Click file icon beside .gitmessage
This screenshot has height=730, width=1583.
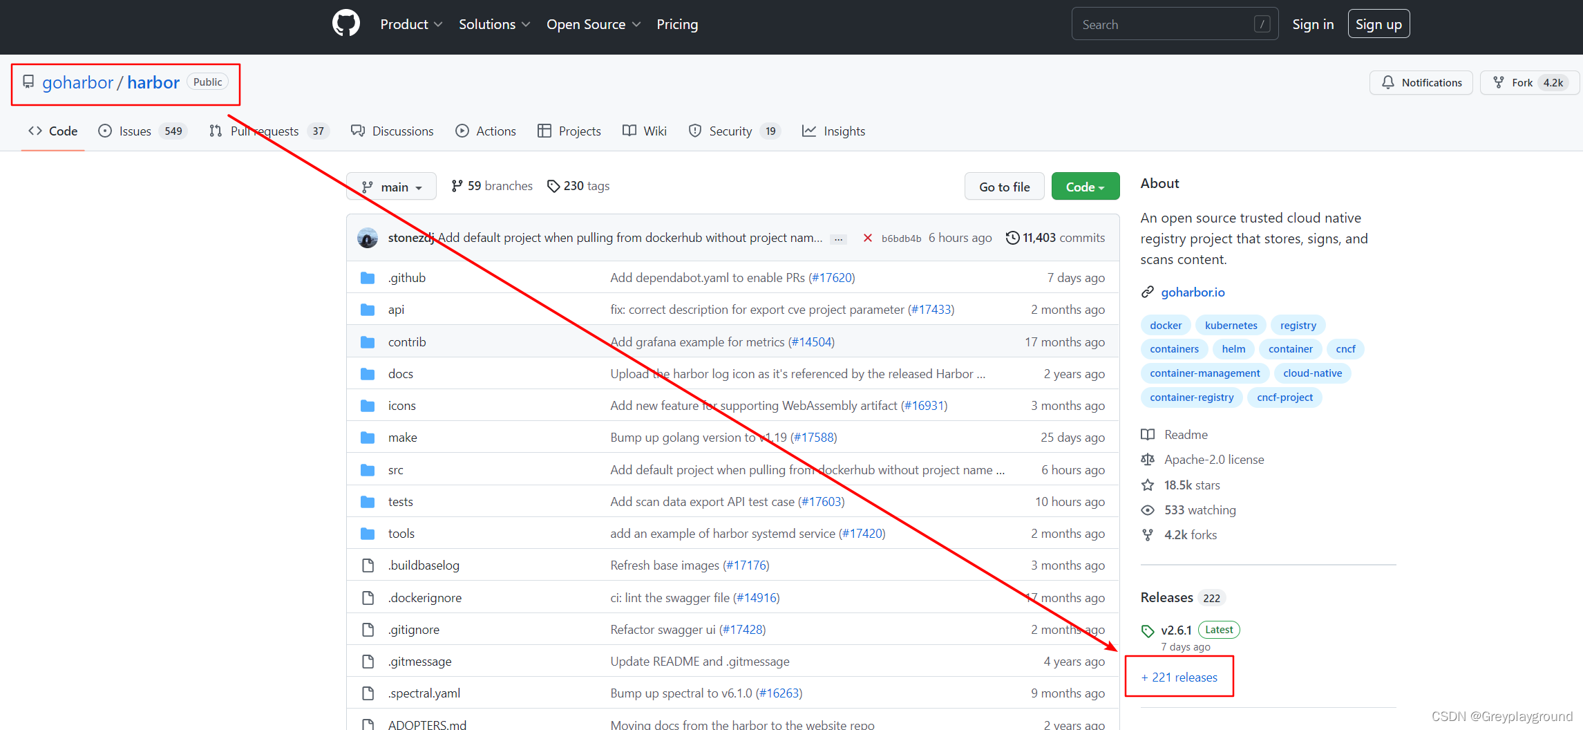(x=368, y=662)
